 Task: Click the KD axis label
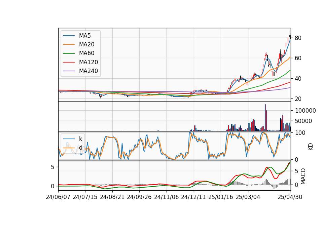click(311, 147)
